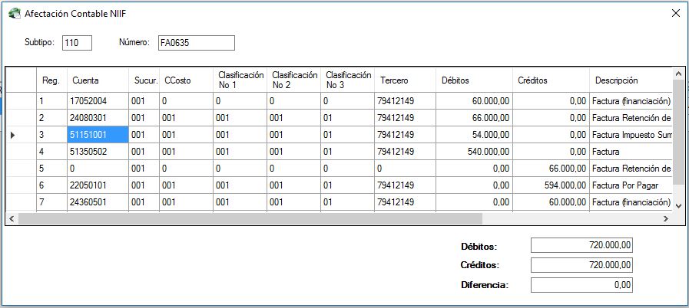
Task: Click the scroll up arrow of the grid
Action: point(678,73)
